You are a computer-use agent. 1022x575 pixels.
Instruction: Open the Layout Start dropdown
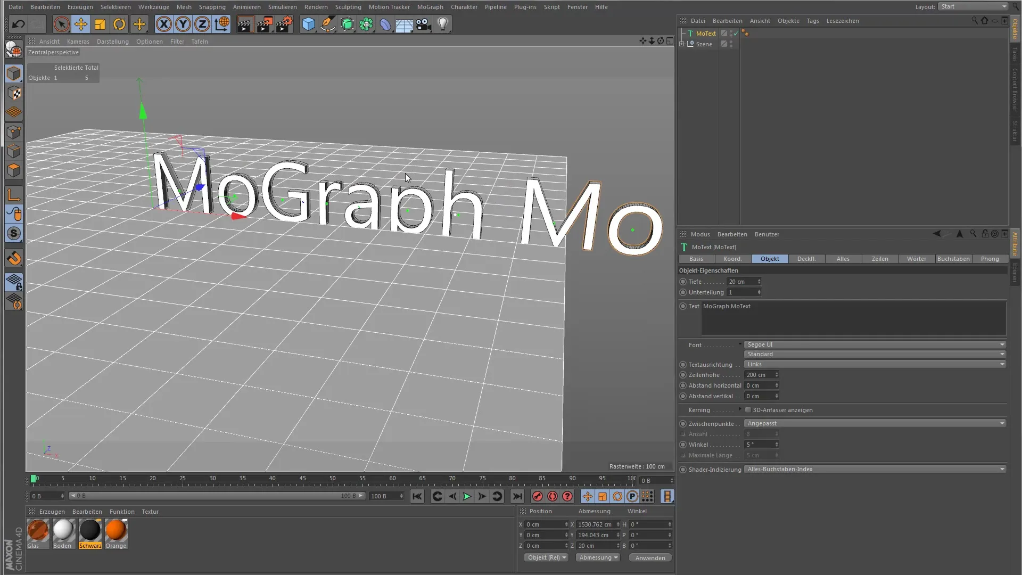pos(973,6)
